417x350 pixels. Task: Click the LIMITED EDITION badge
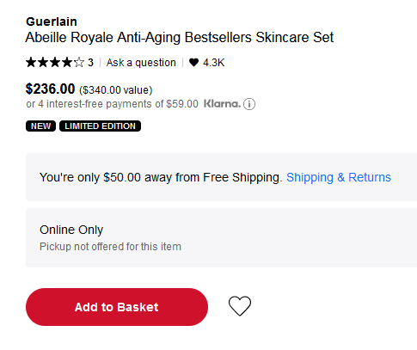point(100,126)
